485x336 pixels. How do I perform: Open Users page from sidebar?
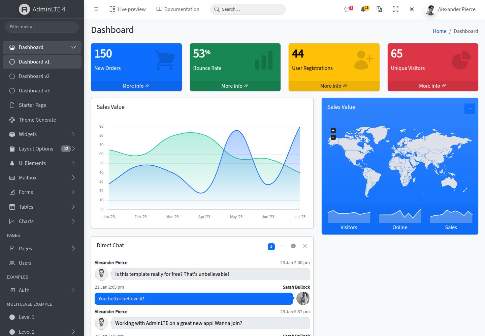pos(42,263)
